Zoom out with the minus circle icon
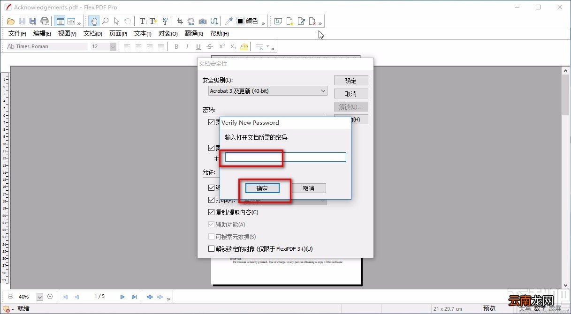 click(x=10, y=297)
